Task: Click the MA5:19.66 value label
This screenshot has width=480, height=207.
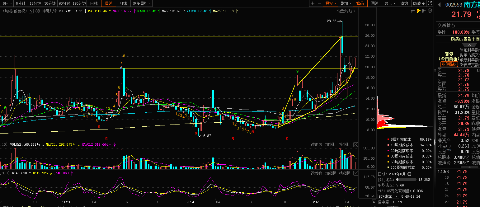Action: pos(74,11)
